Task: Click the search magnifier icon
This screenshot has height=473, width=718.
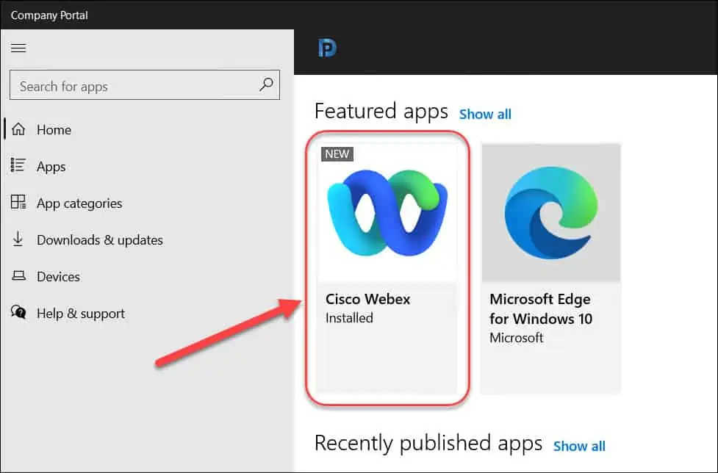Action: pyautogui.click(x=267, y=84)
